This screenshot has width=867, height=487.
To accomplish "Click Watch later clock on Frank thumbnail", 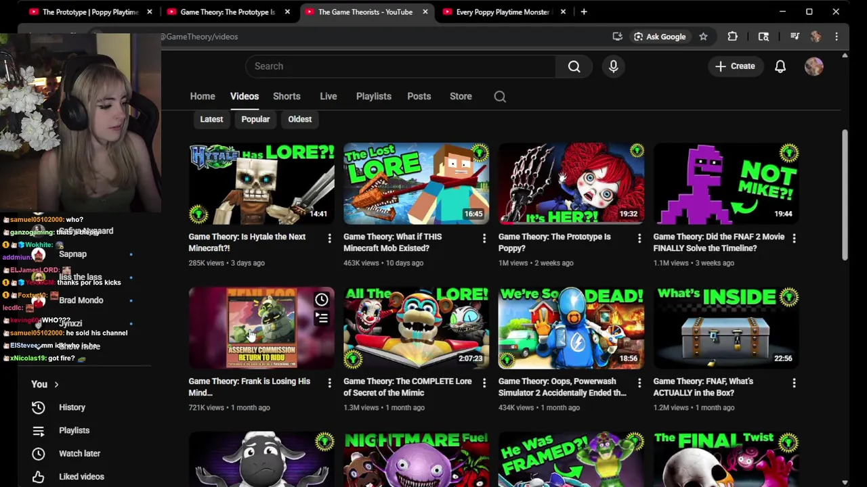I will pos(321,300).
